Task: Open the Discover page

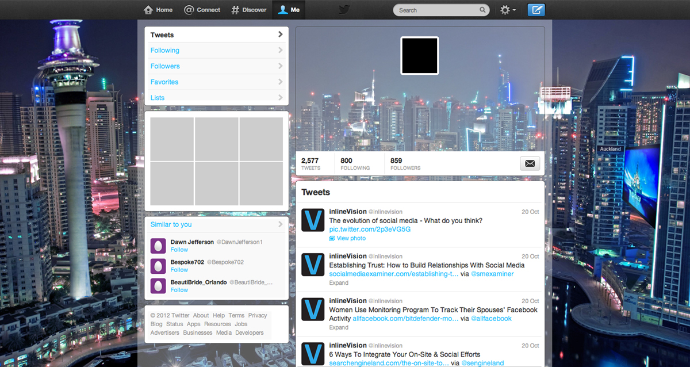Action: 248,9
